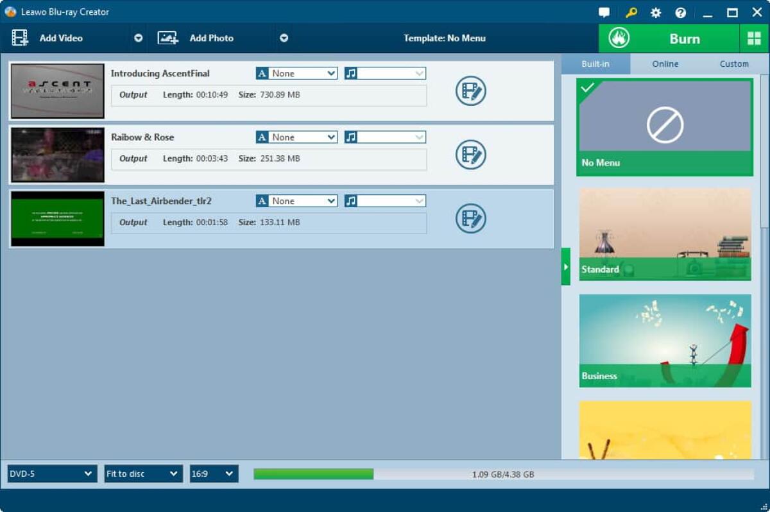
Task: Open the video editor for Introducing AscentFinal
Action: click(x=470, y=90)
